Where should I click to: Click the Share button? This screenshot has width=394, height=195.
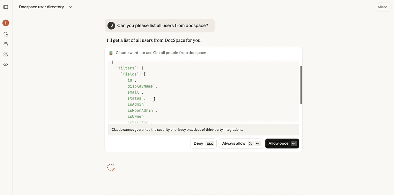(x=382, y=7)
